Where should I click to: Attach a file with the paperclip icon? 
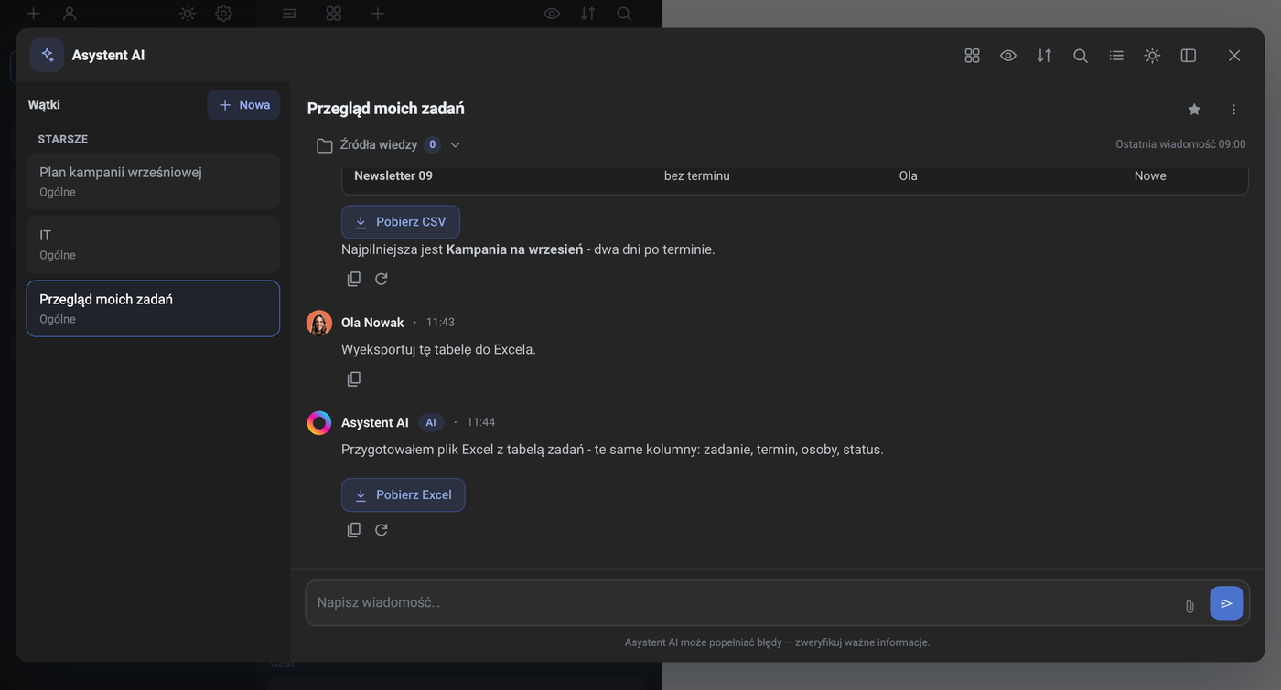pyautogui.click(x=1189, y=606)
